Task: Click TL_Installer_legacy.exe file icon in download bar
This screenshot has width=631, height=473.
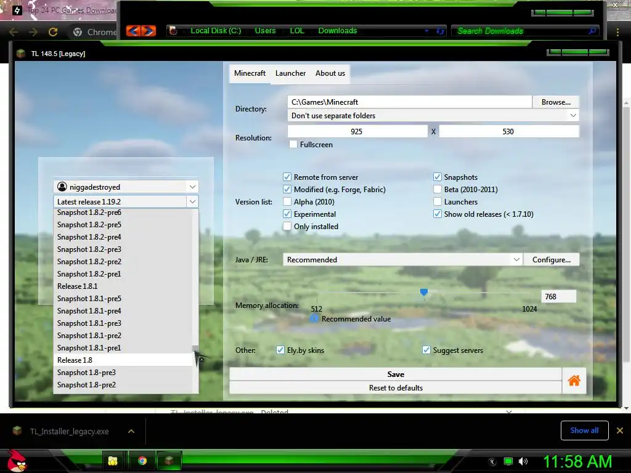Action: coord(17,431)
